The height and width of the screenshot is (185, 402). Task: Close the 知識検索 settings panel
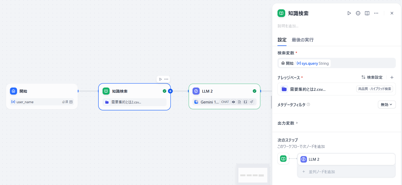pos(392,13)
